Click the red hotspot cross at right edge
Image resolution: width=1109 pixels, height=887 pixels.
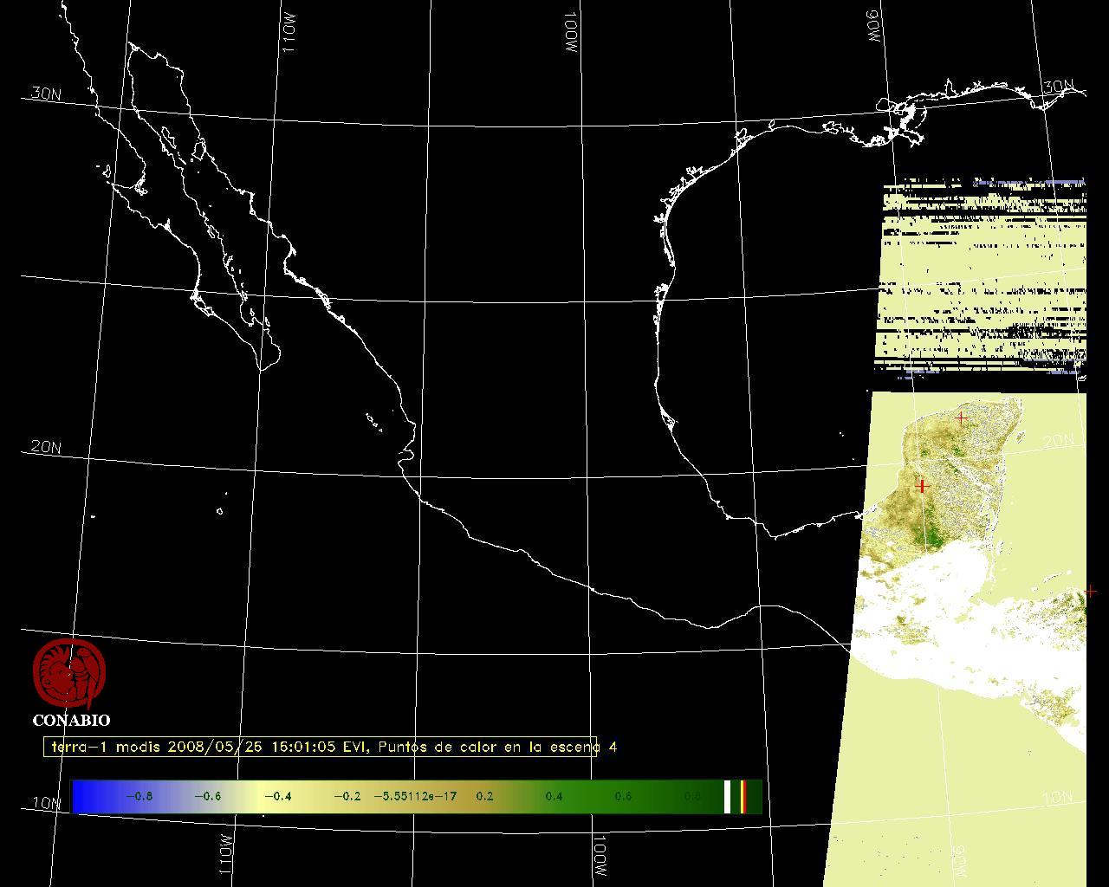pos(1090,592)
